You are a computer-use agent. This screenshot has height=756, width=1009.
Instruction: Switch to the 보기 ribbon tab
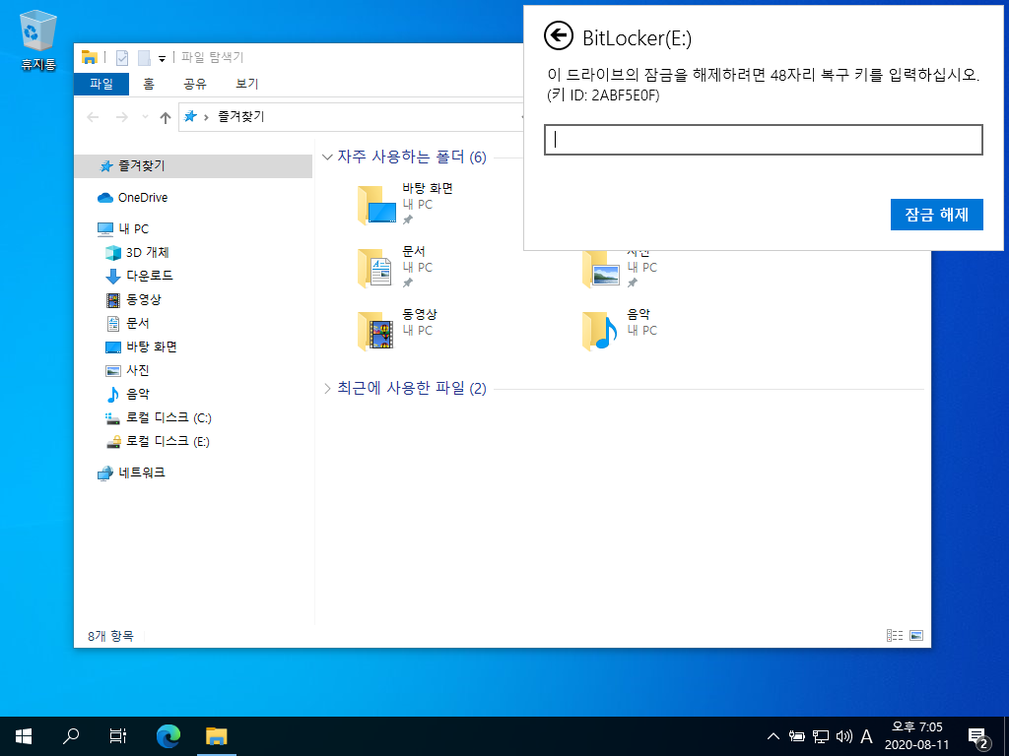point(246,84)
